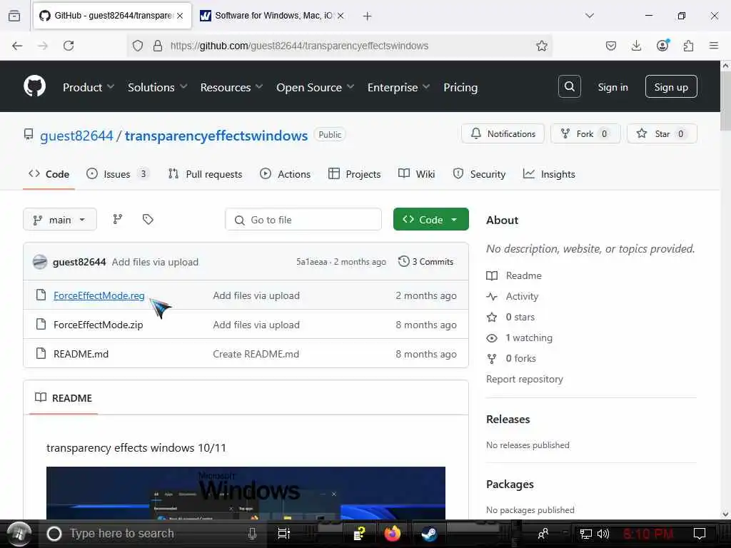Open the Firefox hamburger menu
The image size is (731, 548).
tap(714, 46)
